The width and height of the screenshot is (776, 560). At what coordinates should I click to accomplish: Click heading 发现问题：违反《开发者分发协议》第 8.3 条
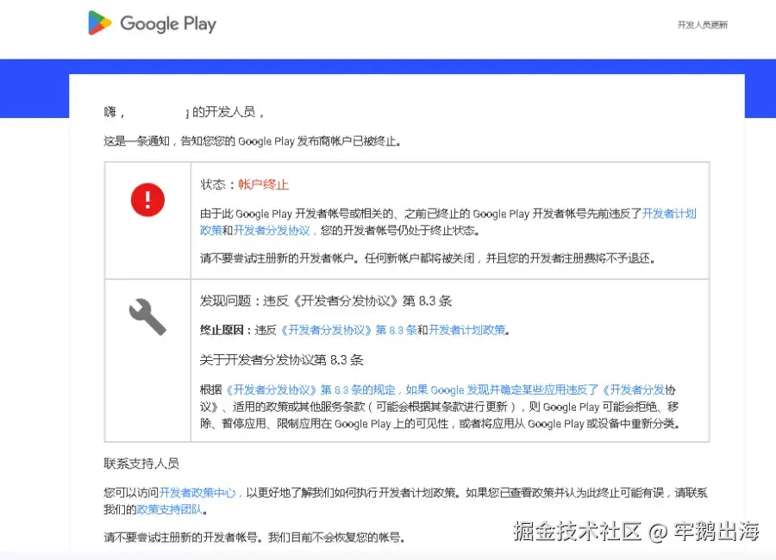[x=326, y=301]
